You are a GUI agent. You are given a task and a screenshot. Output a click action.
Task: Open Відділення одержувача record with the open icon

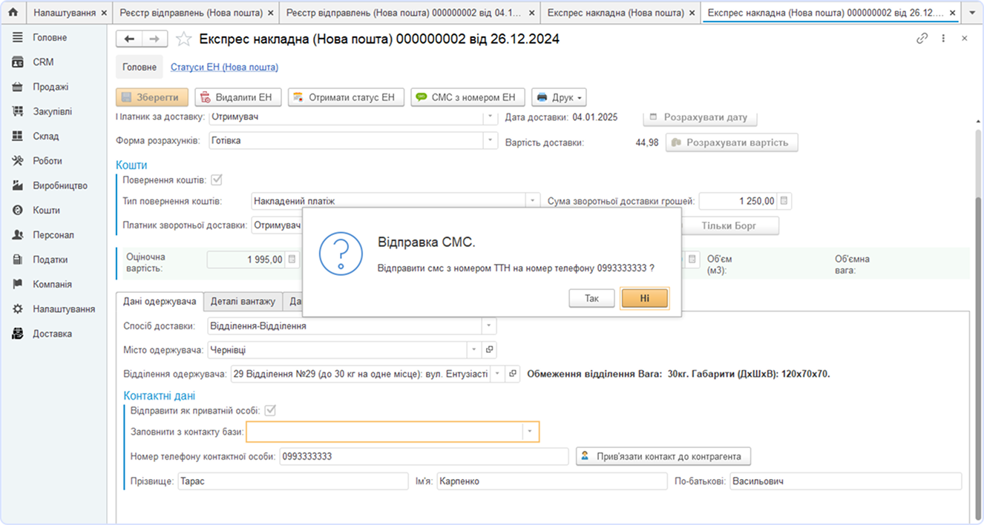point(513,374)
